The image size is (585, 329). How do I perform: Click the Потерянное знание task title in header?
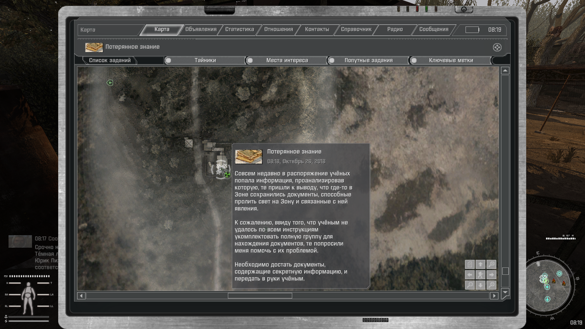(133, 47)
